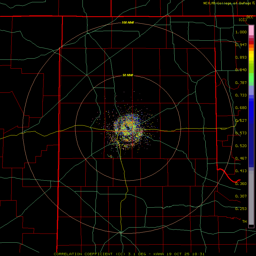The image size is (256, 256).
Task: Click the 0.627 legend value
Action: tap(241, 121)
